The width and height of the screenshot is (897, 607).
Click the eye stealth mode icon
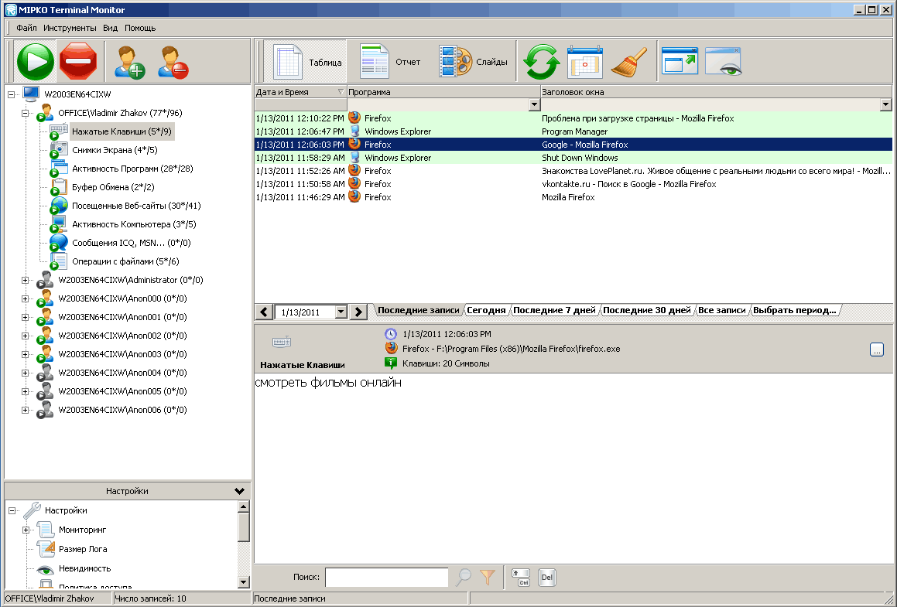(x=724, y=62)
